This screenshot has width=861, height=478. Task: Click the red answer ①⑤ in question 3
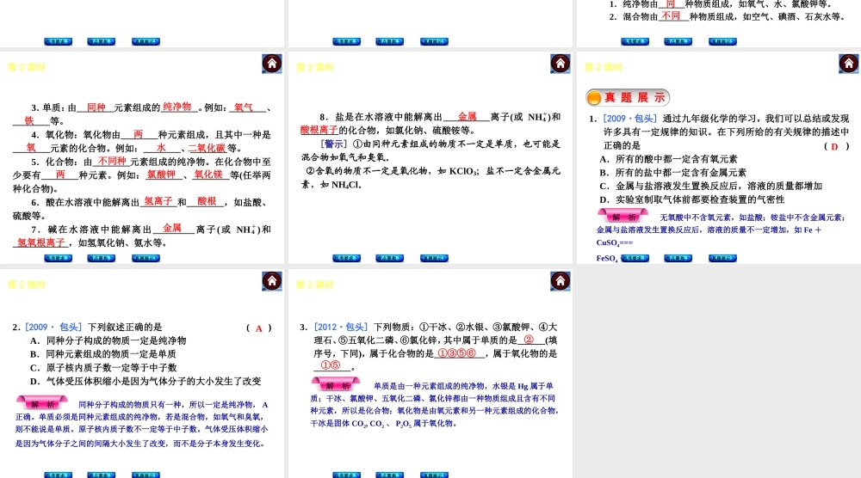tap(330, 365)
